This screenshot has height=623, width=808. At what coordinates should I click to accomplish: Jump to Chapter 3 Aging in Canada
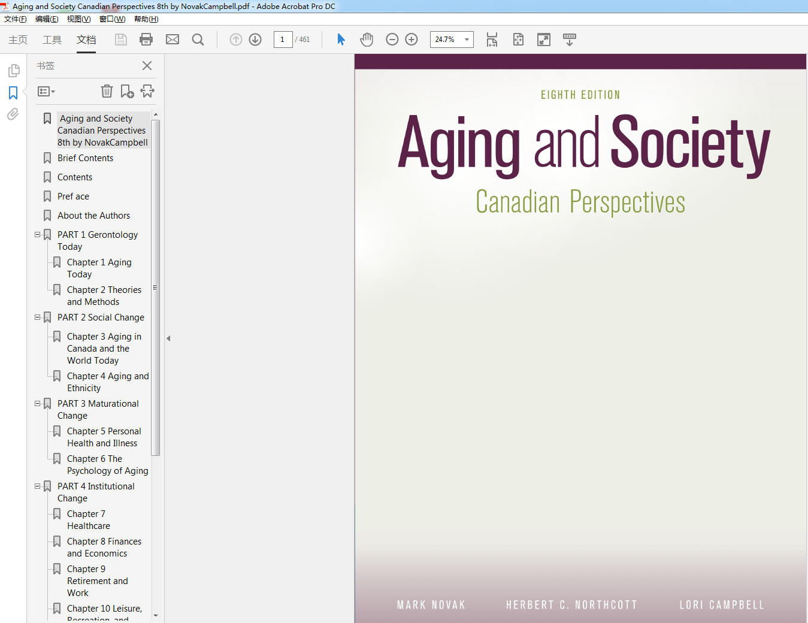pyautogui.click(x=104, y=349)
